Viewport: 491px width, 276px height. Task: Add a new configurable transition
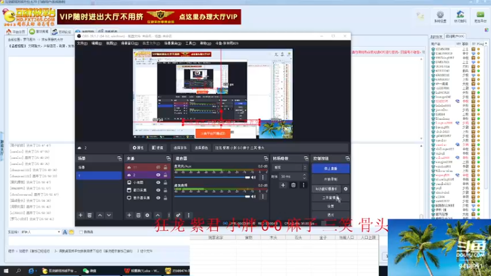point(283,185)
